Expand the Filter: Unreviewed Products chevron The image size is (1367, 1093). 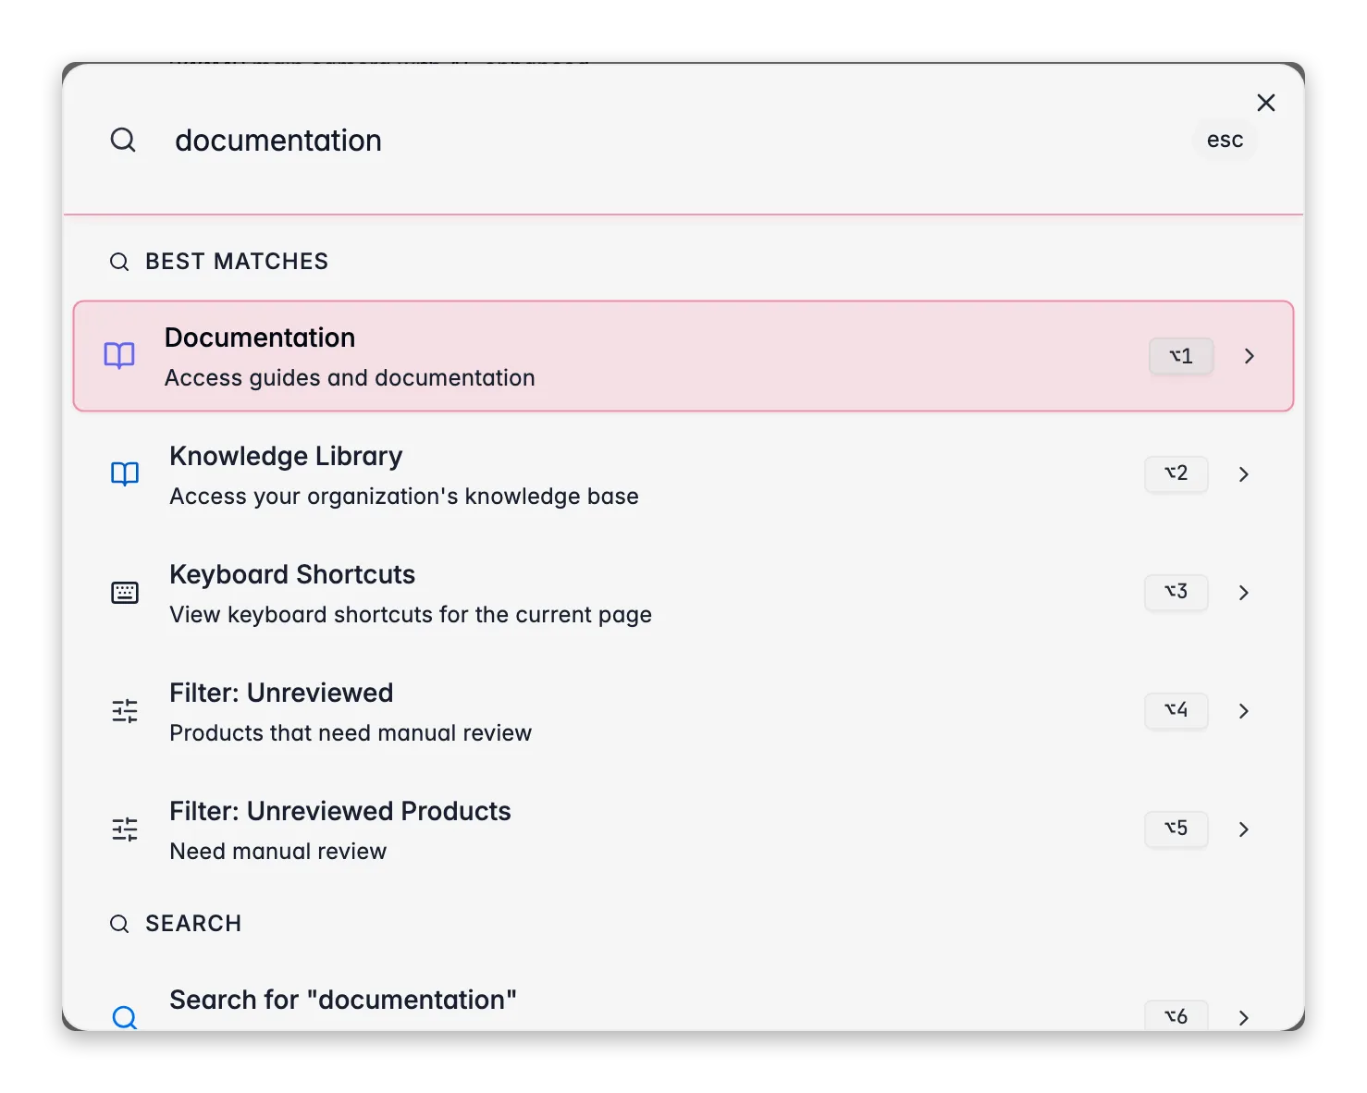pyautogui.click(x=1244, y=829)
